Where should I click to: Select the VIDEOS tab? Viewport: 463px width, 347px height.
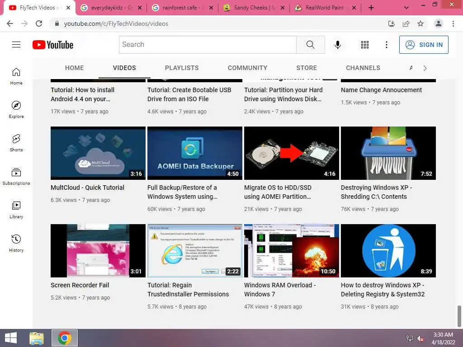click(x=124, y=68)
